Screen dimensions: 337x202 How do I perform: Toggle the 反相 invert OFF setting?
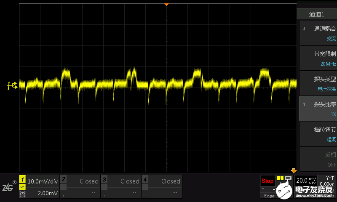pyautogui.click(x=318, y=159)
